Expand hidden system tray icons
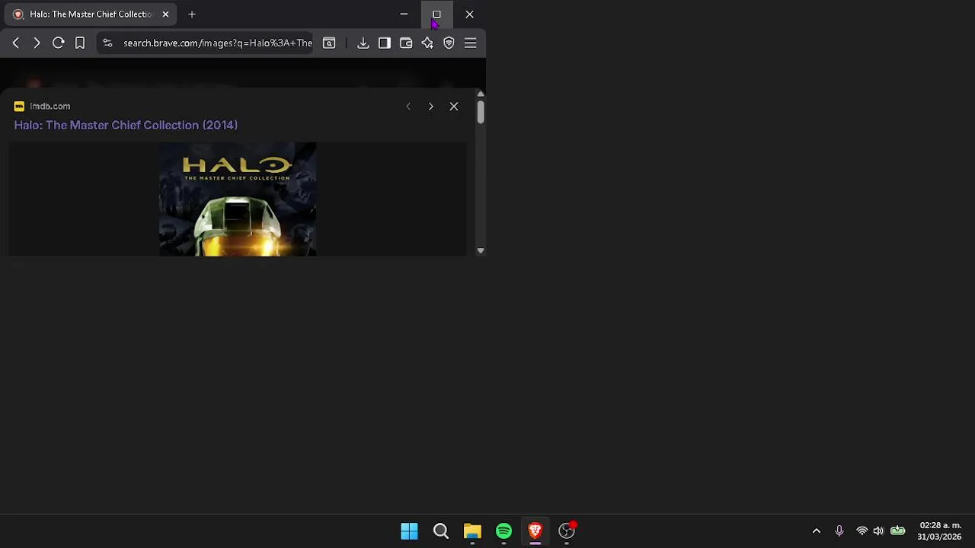This screenshot has height=548, width=975. pos(817,531)
